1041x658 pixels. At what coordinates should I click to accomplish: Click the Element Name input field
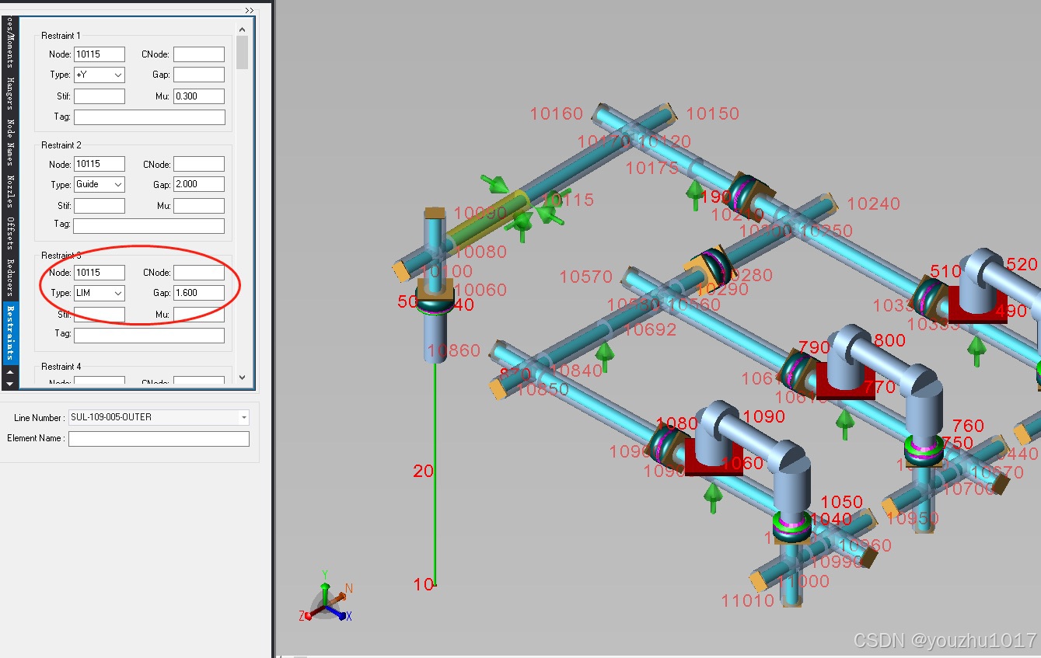[x=159, y=439]
